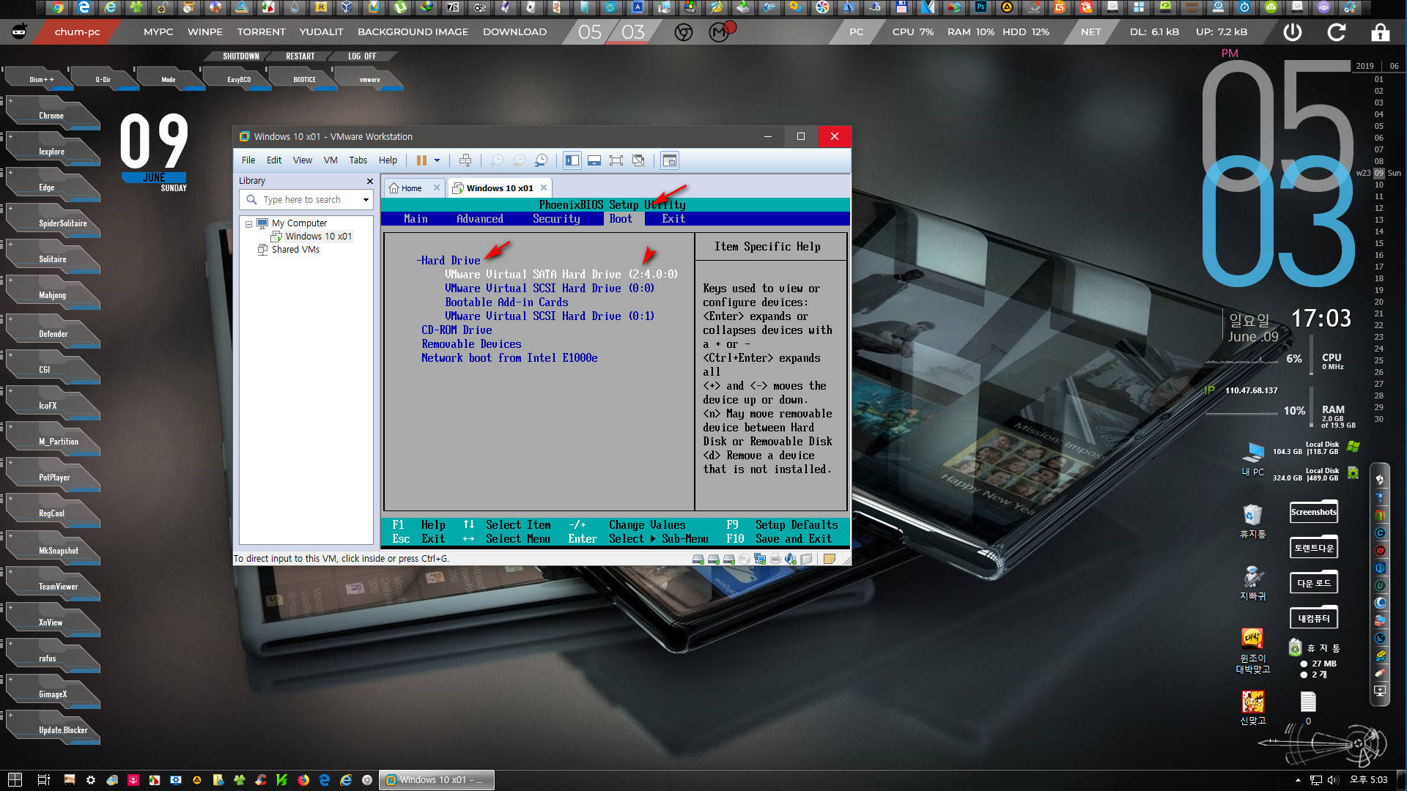Open the Windows Start menu
This screenshot has height=791, width=1407.
(15, 780)
